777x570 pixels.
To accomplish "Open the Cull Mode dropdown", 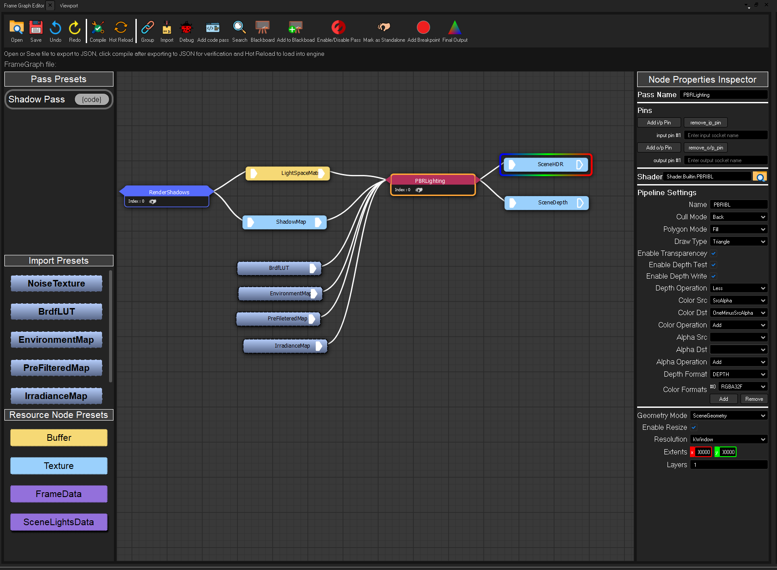I will (739, 217).
